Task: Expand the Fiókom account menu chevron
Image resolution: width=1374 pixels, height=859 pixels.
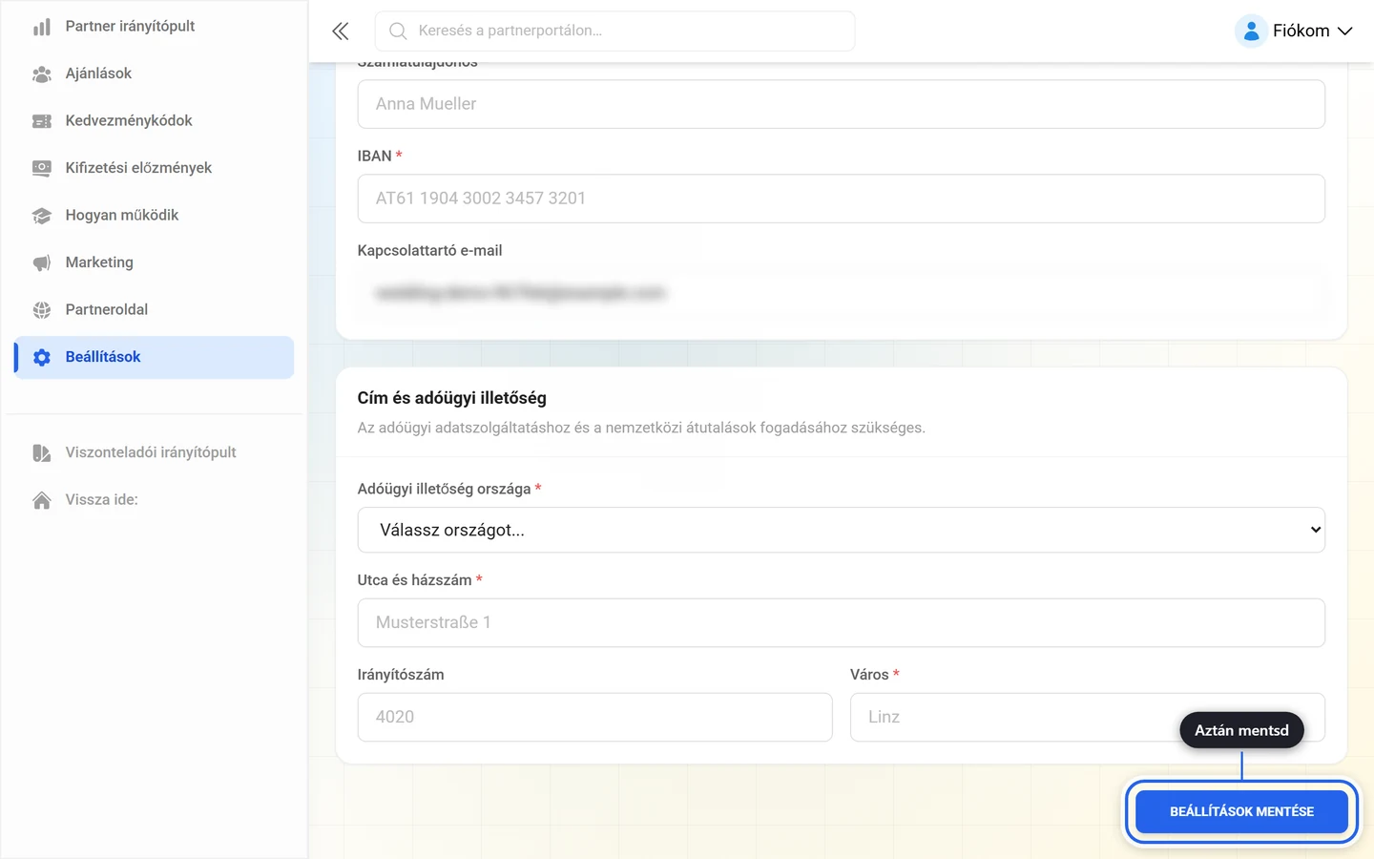Action: [1345, 31]
